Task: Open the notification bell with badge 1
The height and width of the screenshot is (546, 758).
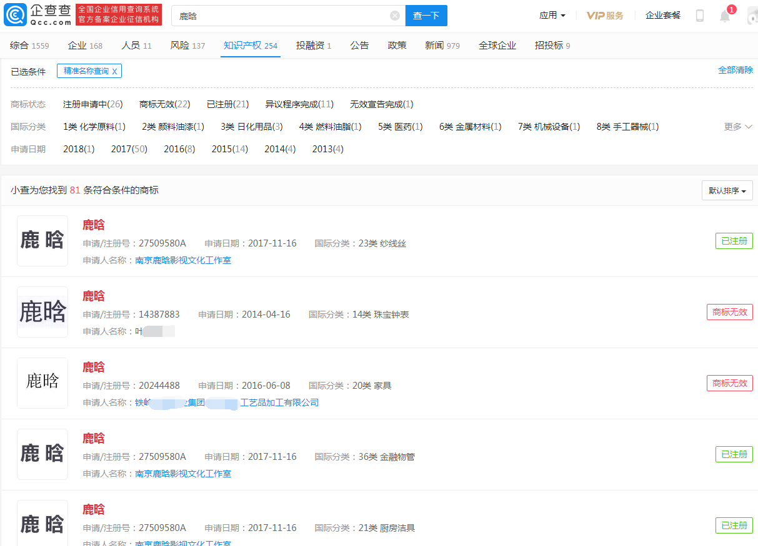Action: (x=725, y=15)
